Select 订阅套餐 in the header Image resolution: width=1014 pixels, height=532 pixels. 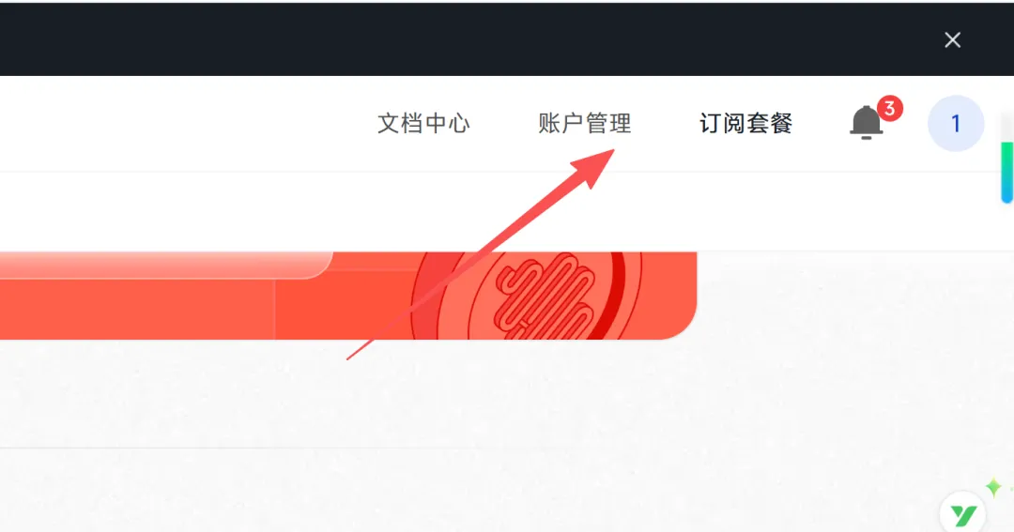pos(745,124)
